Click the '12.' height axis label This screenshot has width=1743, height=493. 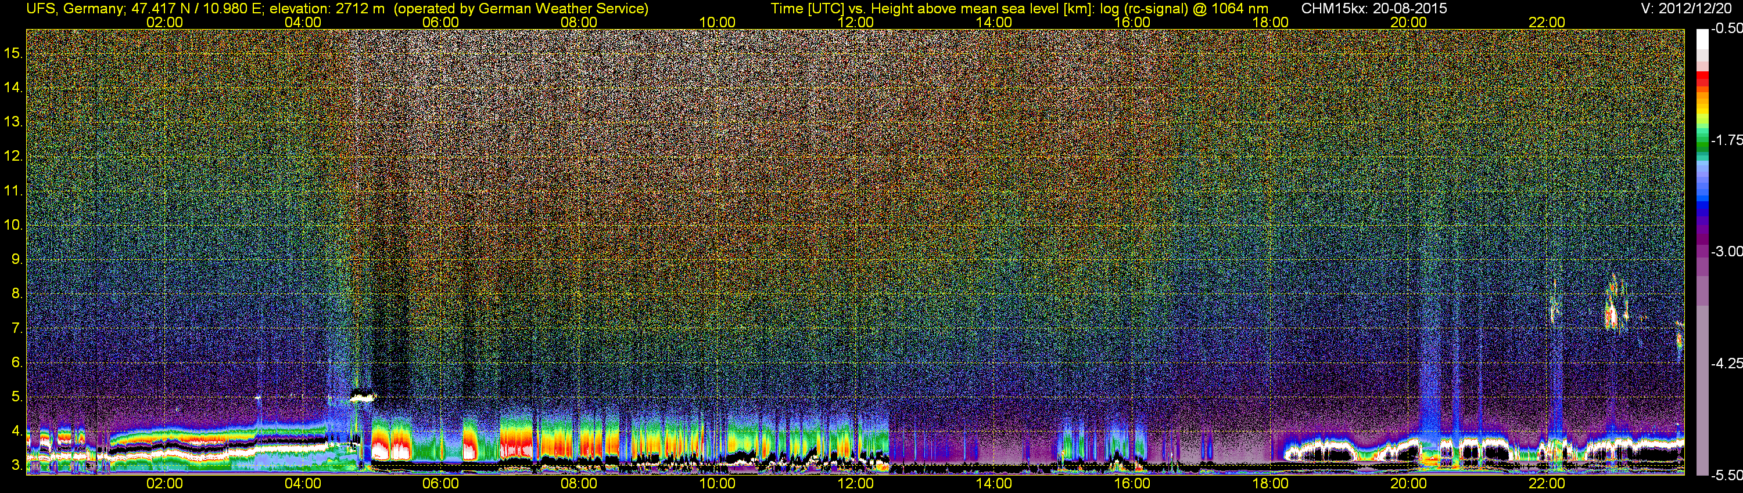point(13,156)
